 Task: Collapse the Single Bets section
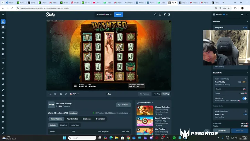point(247,73)
